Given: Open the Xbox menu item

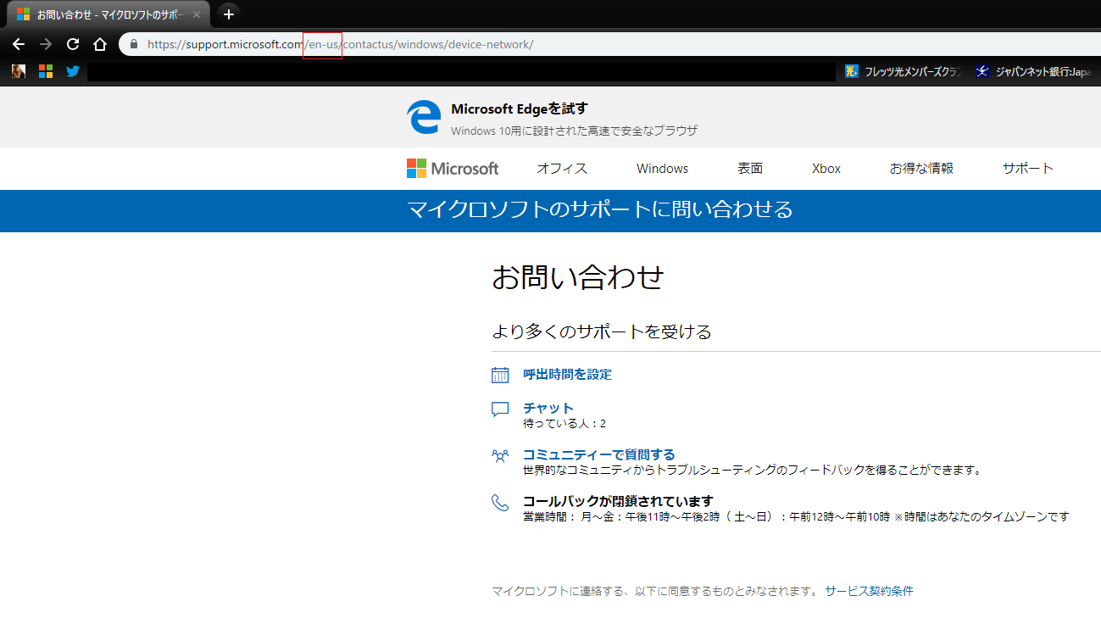Looking at the screenshot, I should 826,168.
